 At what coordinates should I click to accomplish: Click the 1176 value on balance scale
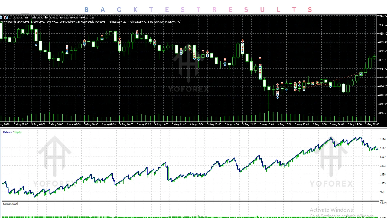(x=382, y=140)
